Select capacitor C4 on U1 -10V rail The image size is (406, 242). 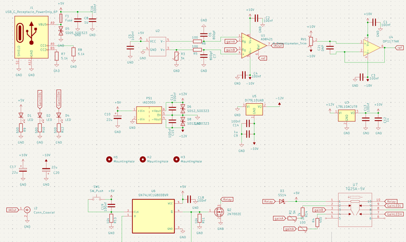(244, 75)
